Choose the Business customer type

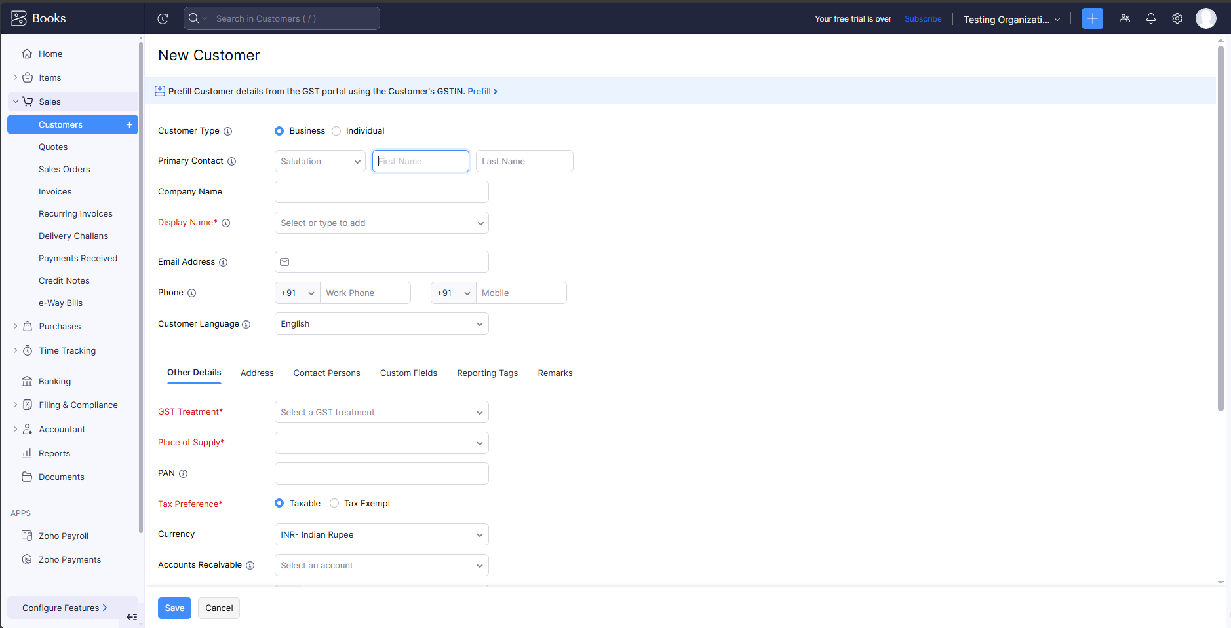point(279,131)
